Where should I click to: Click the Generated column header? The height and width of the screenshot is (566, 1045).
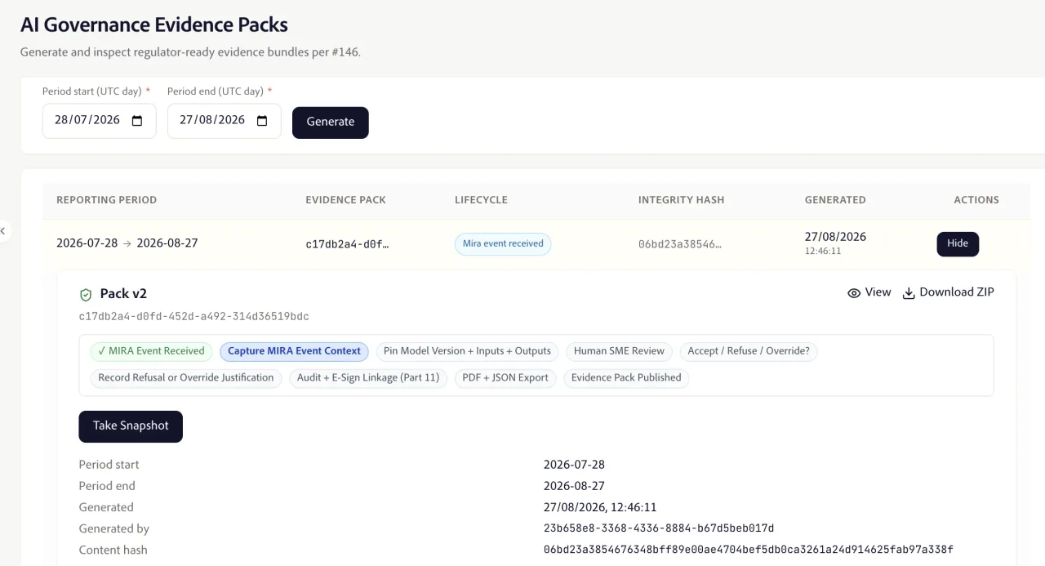click(x=835, y=200)
